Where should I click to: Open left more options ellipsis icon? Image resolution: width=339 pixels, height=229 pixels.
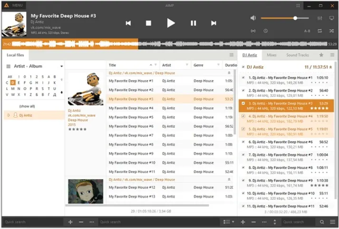pyautogui.click(x=92, y=222)
